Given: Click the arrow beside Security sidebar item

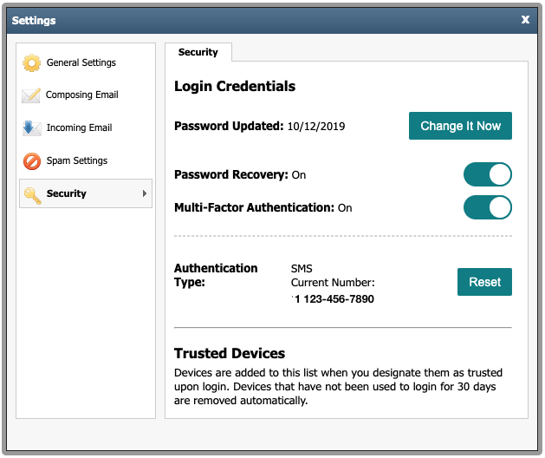Looking at the screenshot, I should pos(145,193).
